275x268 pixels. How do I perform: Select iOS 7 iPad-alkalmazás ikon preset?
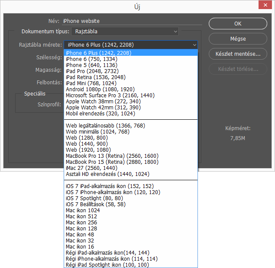tap(131, 186)
